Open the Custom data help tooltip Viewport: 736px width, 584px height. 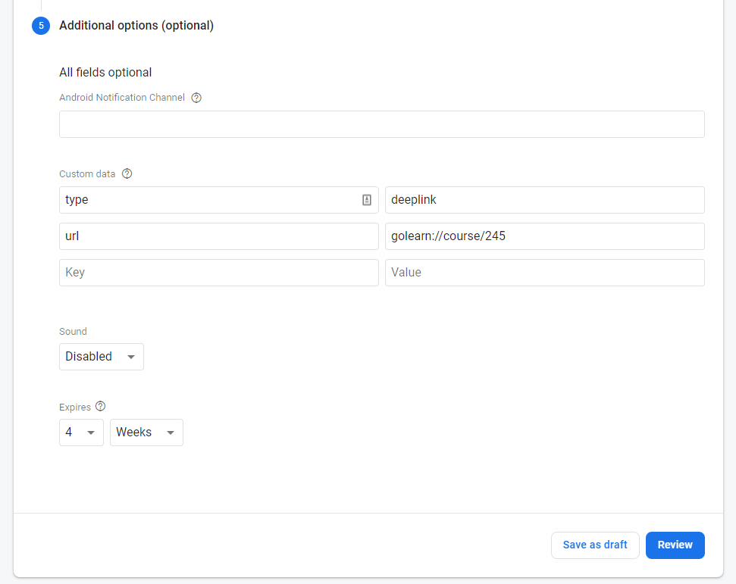[x=127, y=173]
